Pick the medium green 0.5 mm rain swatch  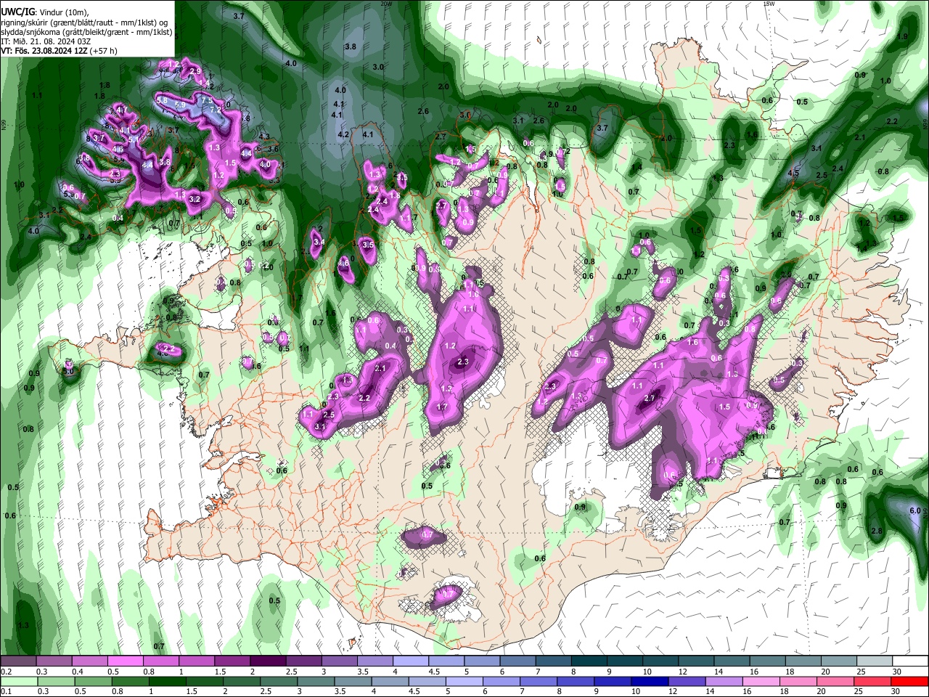(x=93, y=681)
